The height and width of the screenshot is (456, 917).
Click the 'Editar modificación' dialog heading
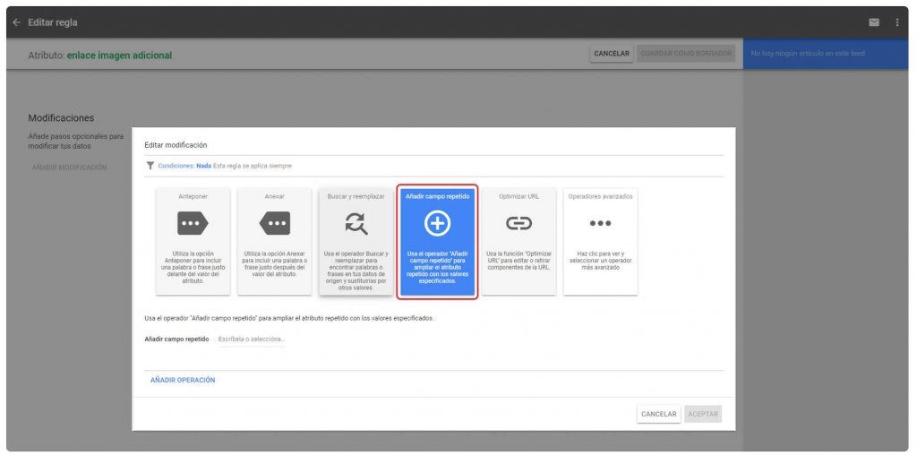point(176,145)
